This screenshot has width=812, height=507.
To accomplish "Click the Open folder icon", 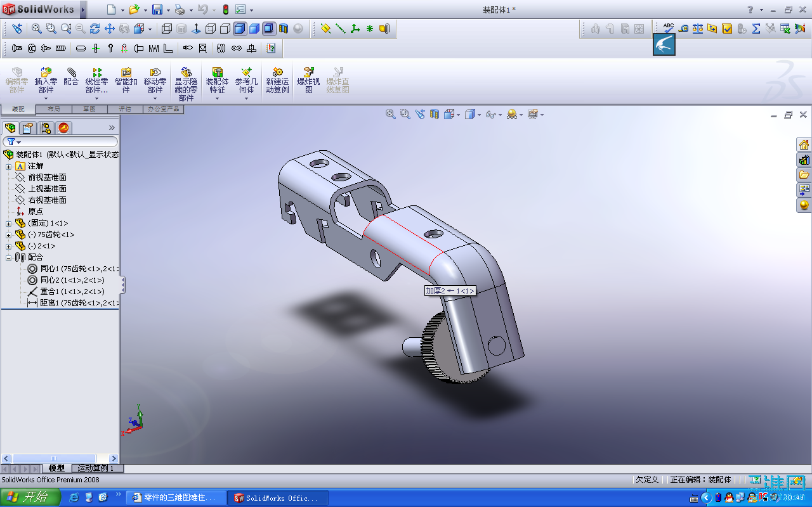I will [x=134, y=10].
